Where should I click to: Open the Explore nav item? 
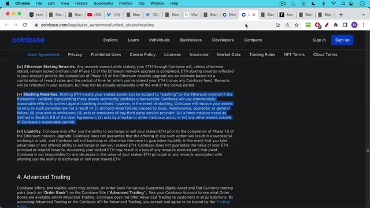[110, 40]
